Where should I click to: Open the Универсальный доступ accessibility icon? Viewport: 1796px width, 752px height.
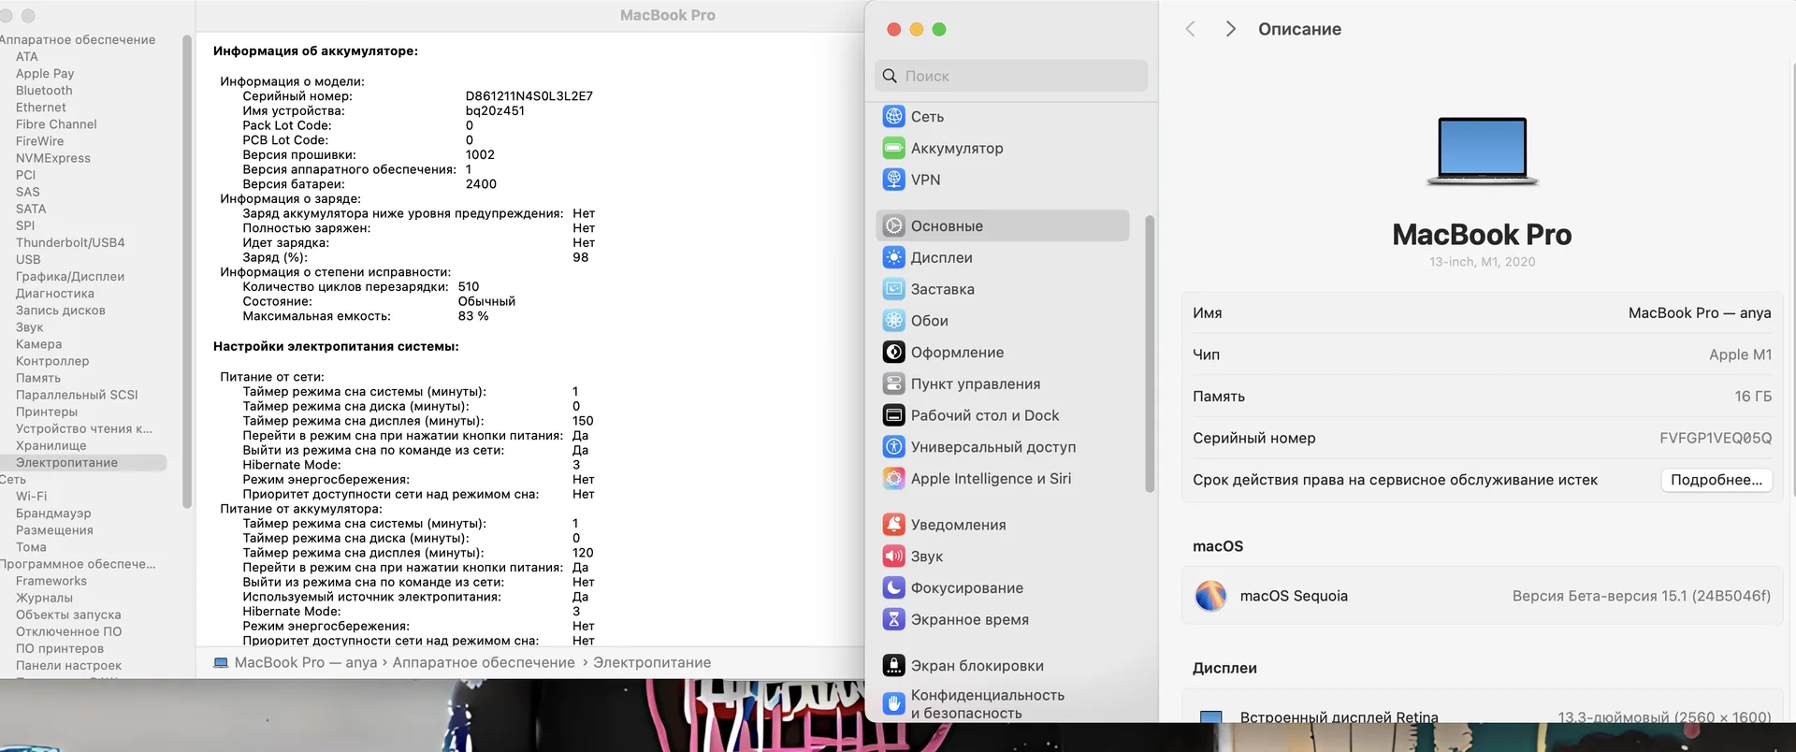point(894,447)
